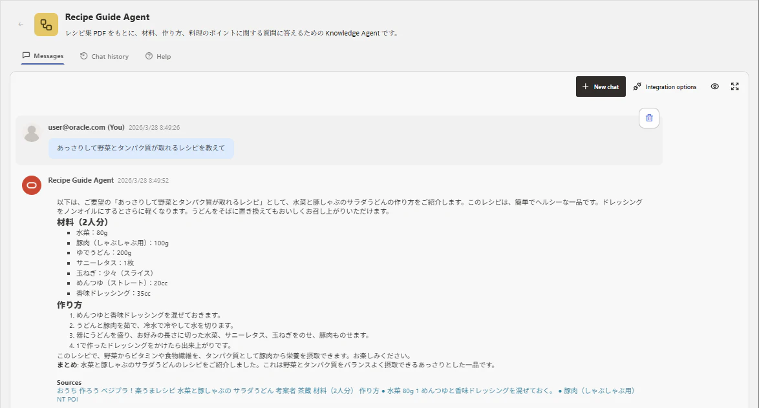Switch to the Chat history tab
Screen dimensions: 759x408
105,57
